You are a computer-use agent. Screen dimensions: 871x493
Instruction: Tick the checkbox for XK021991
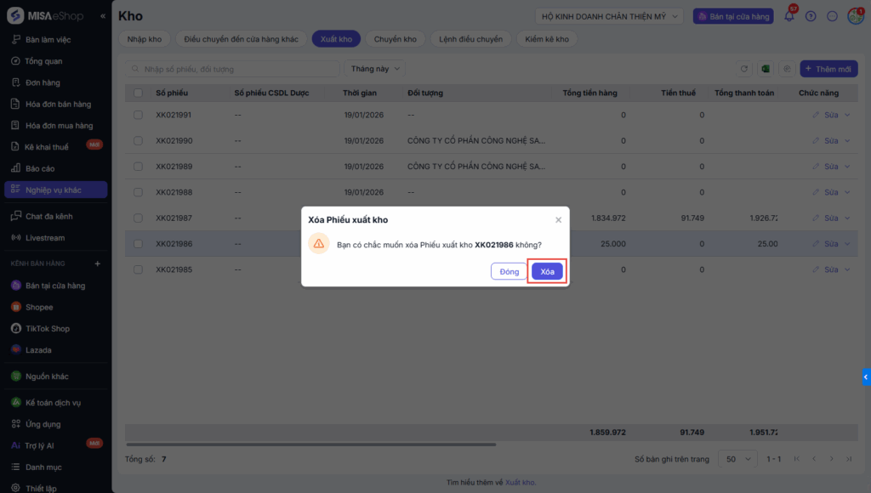139,115
